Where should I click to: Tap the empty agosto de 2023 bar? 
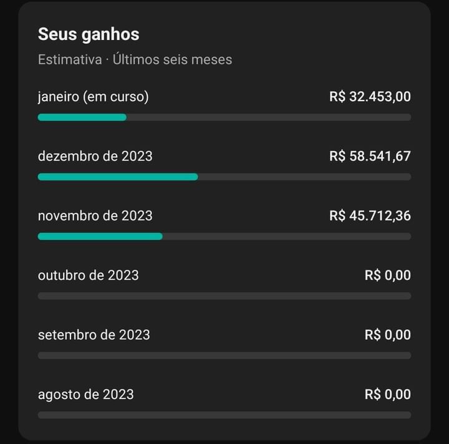(224, 415)
